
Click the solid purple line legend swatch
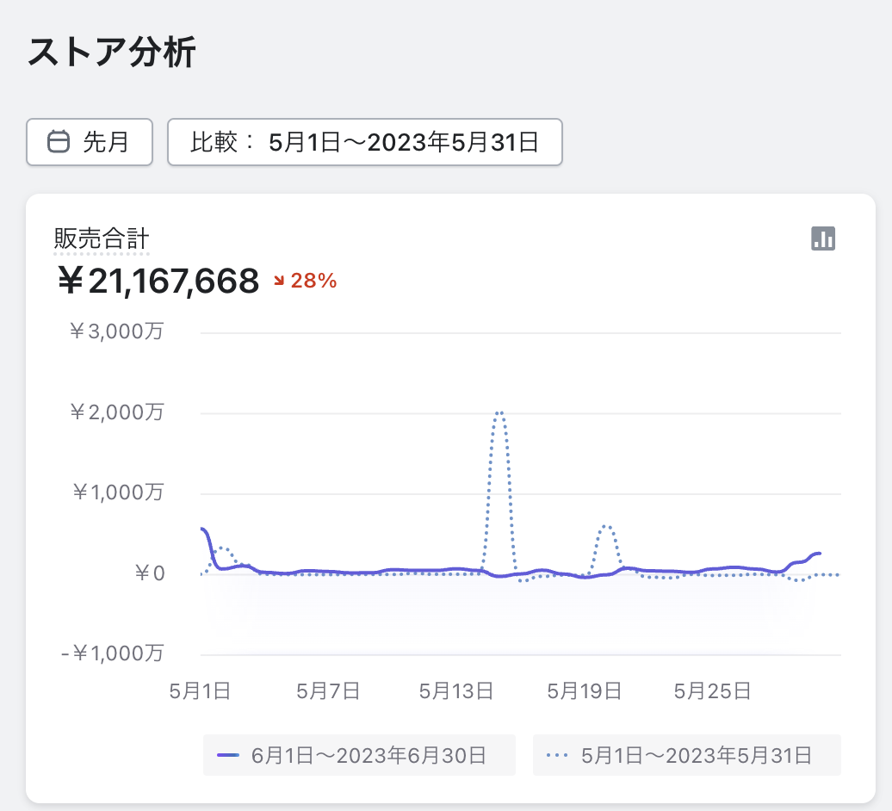[228, 755]
